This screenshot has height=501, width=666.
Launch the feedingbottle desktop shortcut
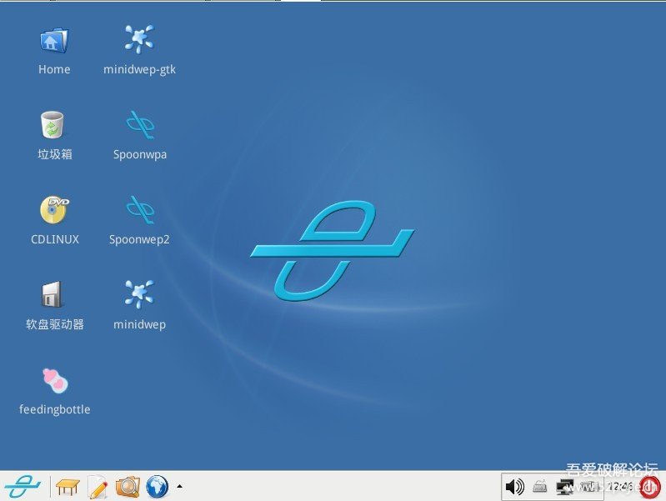(x=55, y=380)
